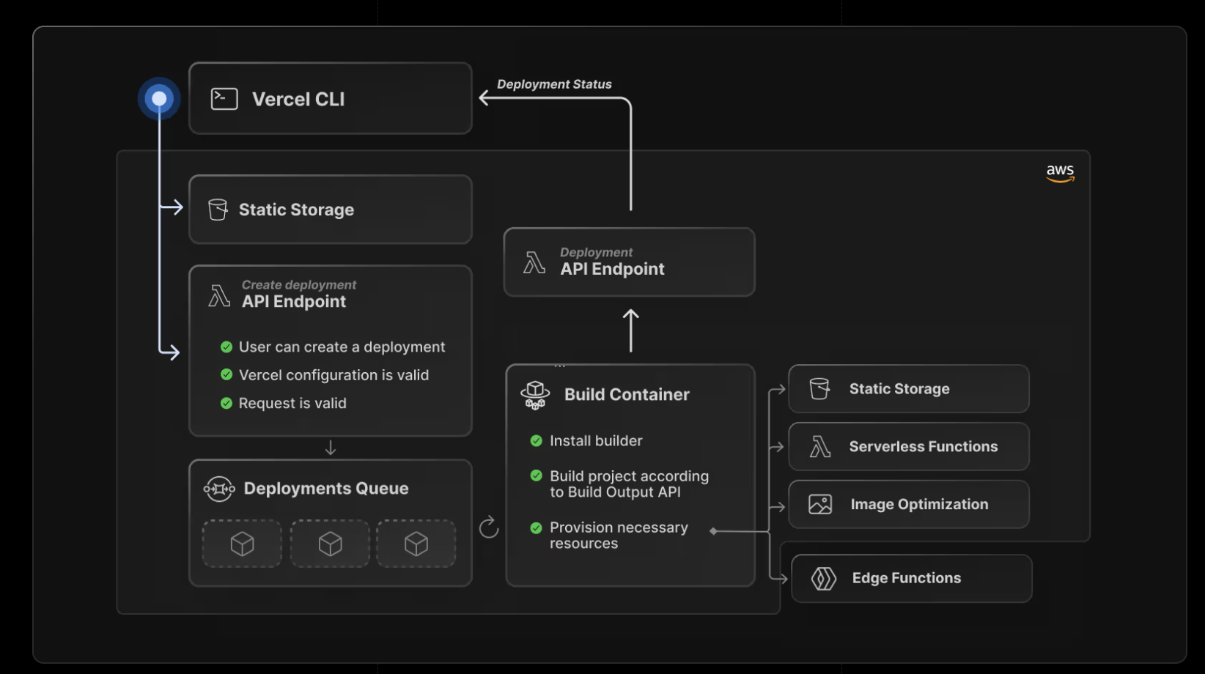Click the Vercel CLI title text
Screen dimensions: 1205x674
[298, 99]
